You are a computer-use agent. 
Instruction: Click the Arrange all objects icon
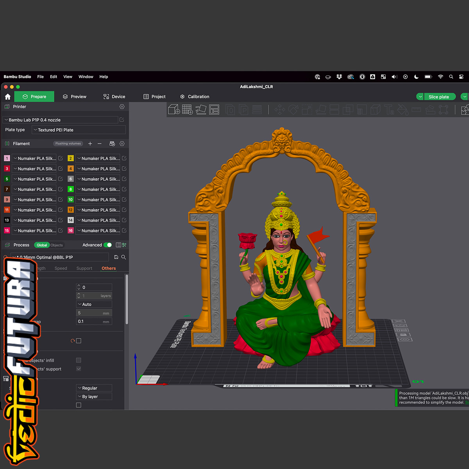point(214,109)
